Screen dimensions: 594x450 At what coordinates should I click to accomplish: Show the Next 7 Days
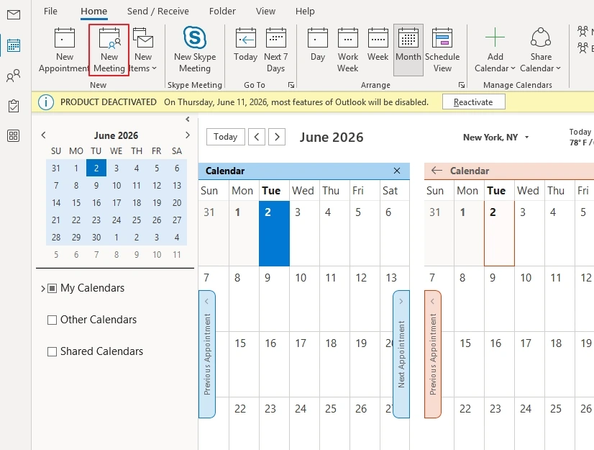click(x=276, y=50)
